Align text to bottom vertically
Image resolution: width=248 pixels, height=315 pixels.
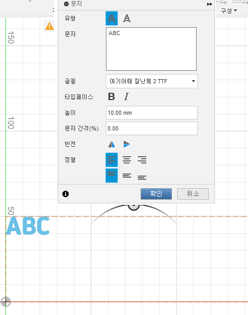(142, 177)
